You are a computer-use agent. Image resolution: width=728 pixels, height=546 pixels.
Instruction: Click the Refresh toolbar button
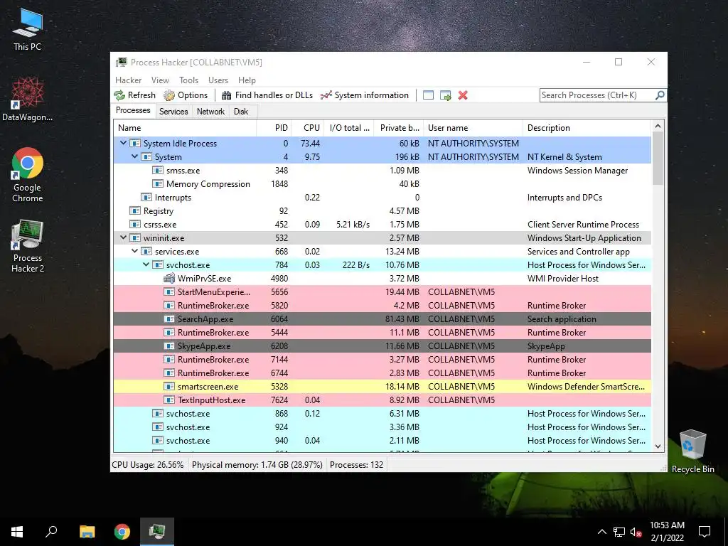(x=135, y=95)
